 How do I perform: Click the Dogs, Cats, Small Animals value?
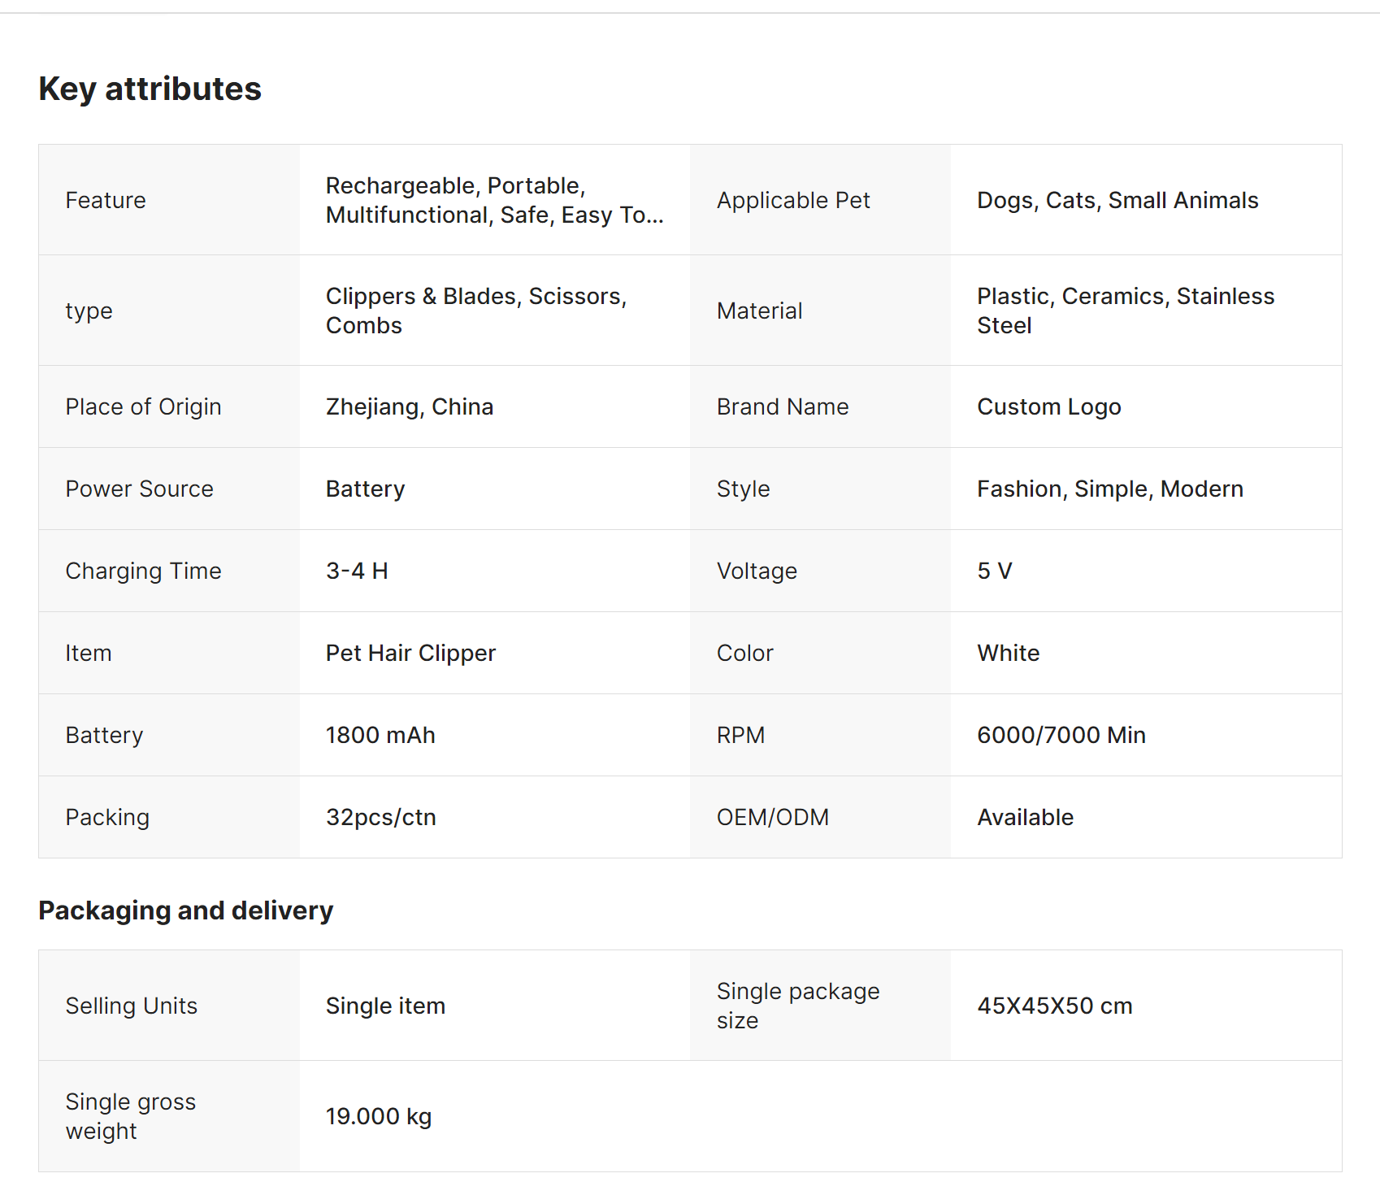point(1117,200)
